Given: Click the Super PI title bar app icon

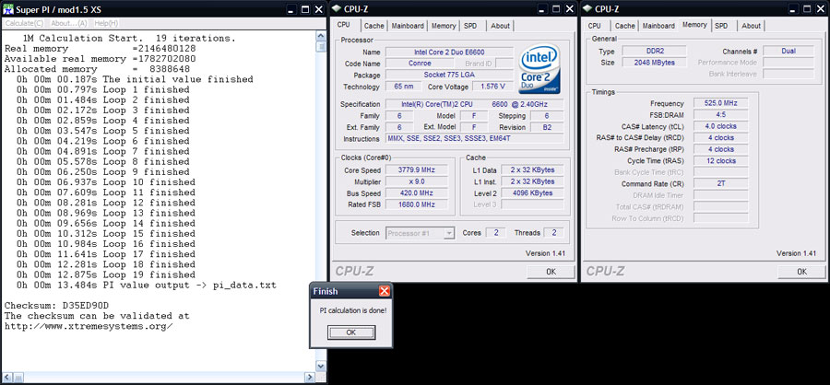Looking at the screenshot, I should (x=7, y=9).
